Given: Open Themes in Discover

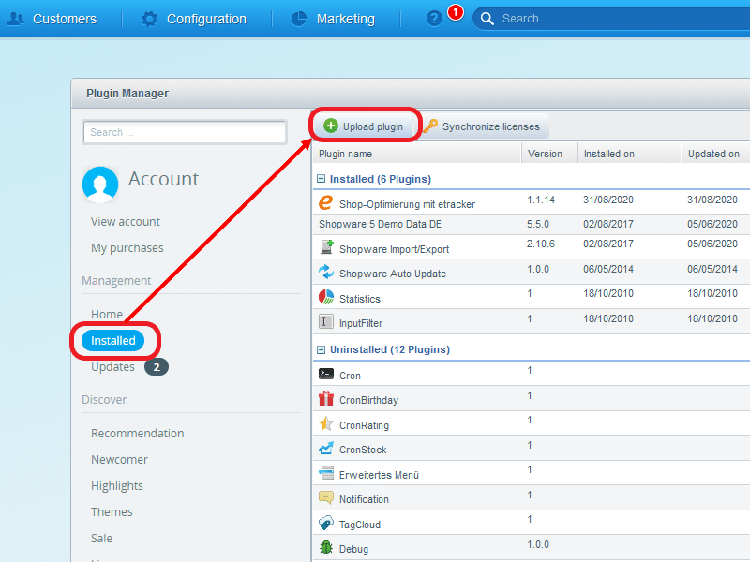Looking at the screenshot, I should click(x=112, y=511).
